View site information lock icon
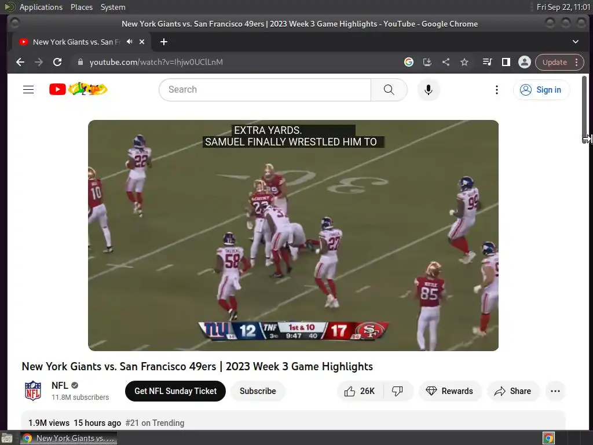593x445 pixels. pyautogui.click(x=80, y=62)
